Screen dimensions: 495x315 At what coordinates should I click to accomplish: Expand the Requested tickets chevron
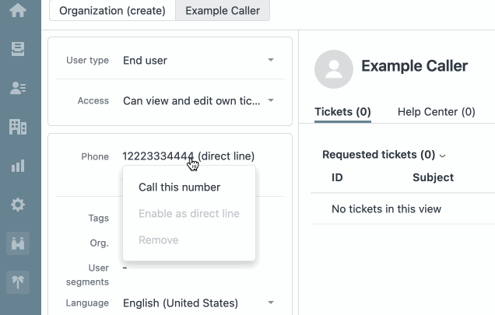[443, 155]
